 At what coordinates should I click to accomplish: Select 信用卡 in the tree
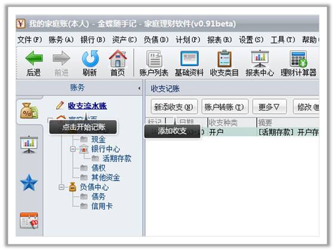[x=102, y=206]
